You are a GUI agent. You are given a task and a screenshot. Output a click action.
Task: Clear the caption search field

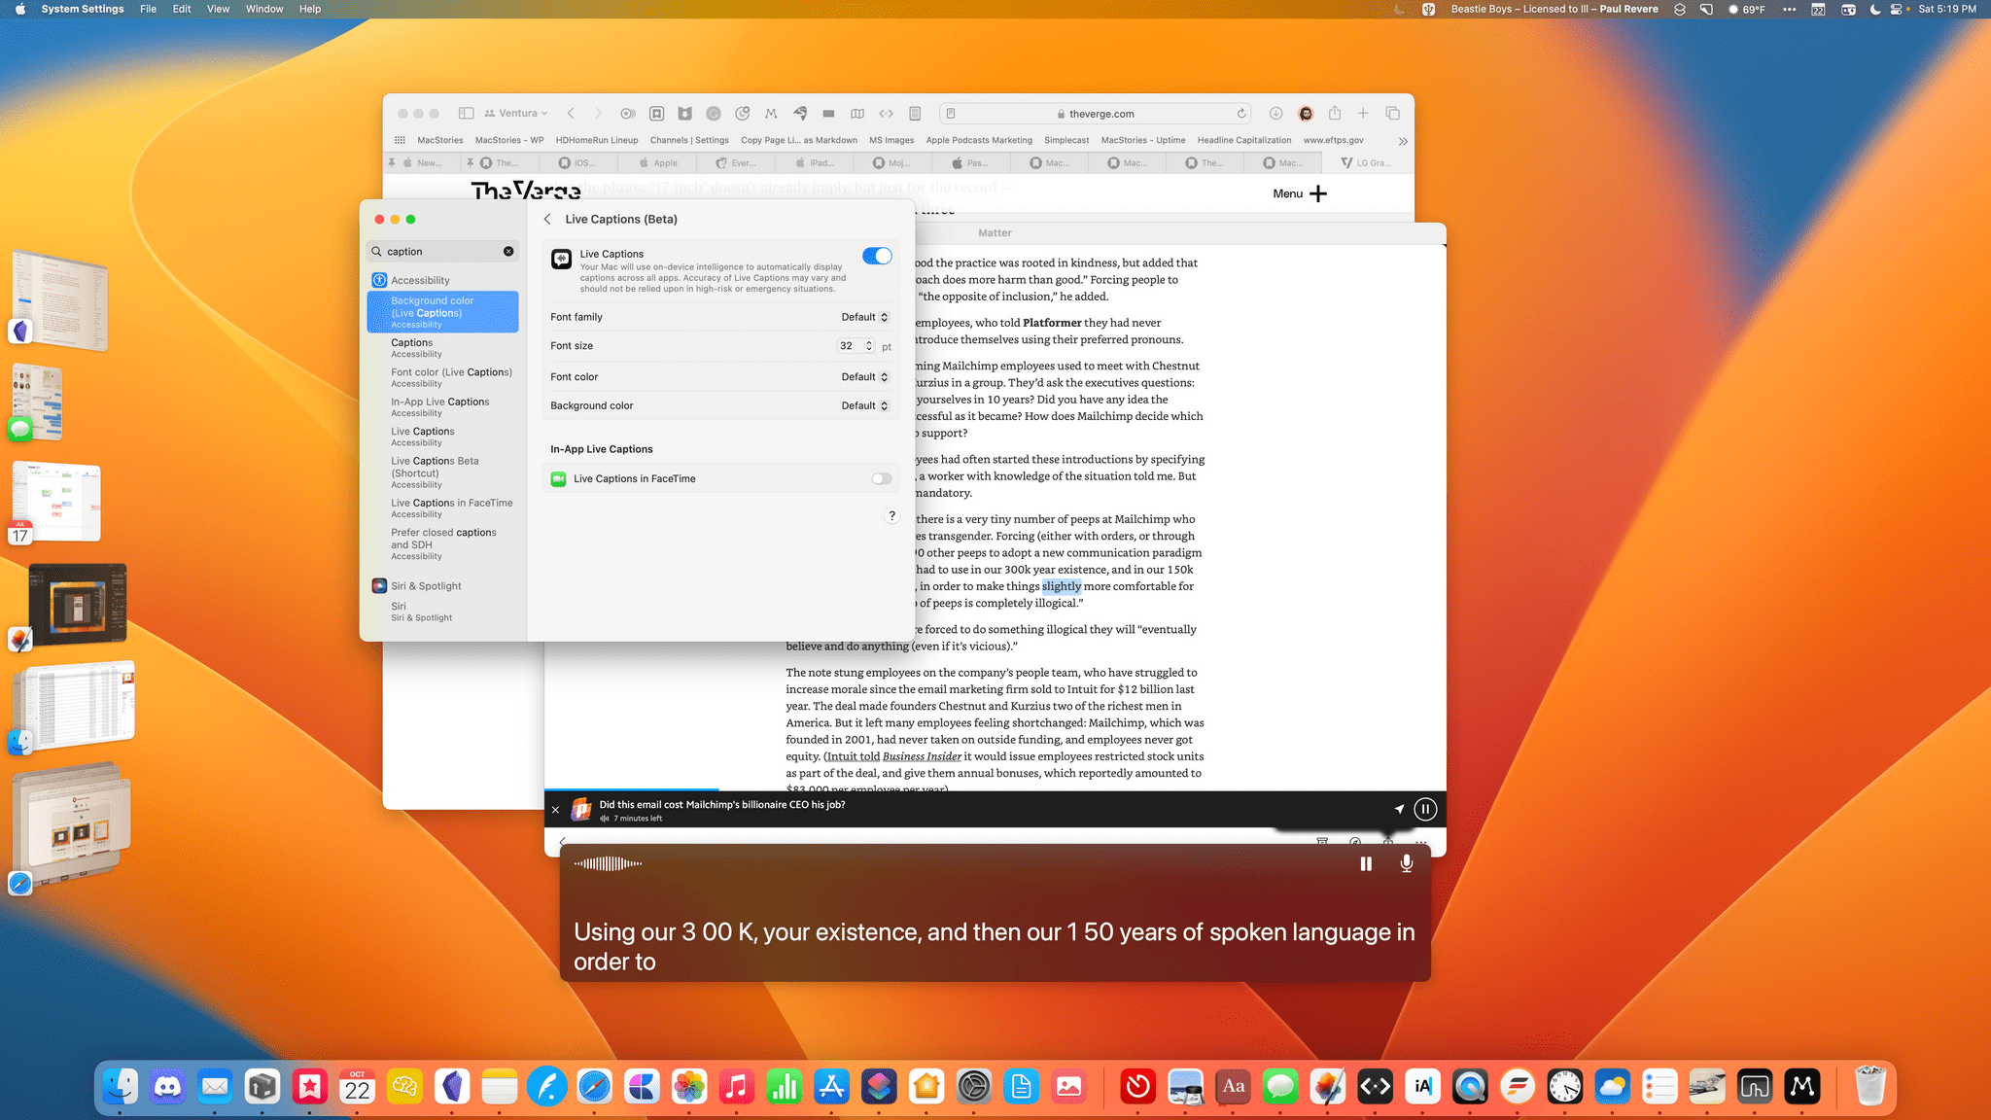[x=508, y=251]
